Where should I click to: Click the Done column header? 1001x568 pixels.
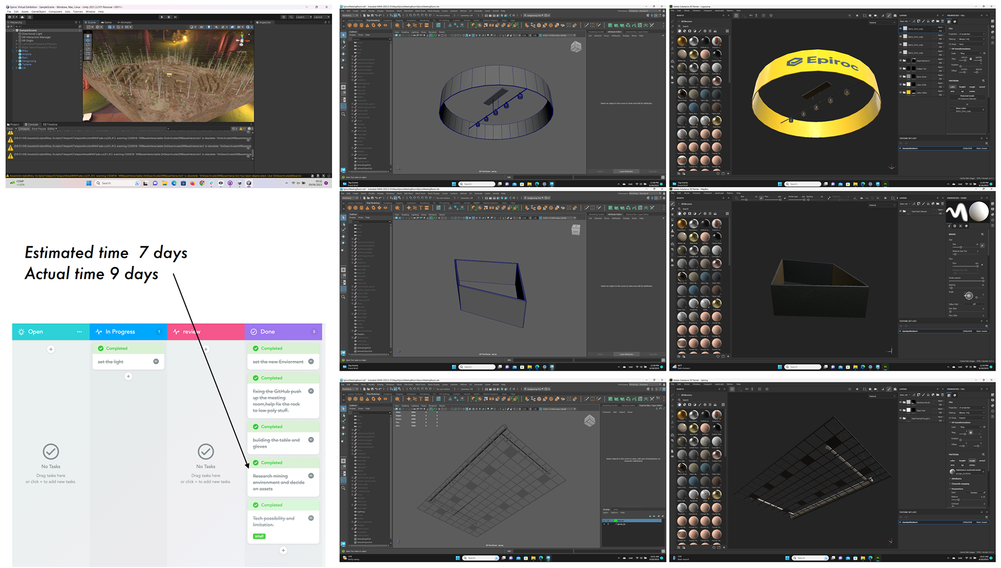point(283,332)
